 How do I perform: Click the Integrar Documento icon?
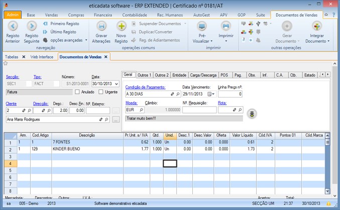[317, 26]
